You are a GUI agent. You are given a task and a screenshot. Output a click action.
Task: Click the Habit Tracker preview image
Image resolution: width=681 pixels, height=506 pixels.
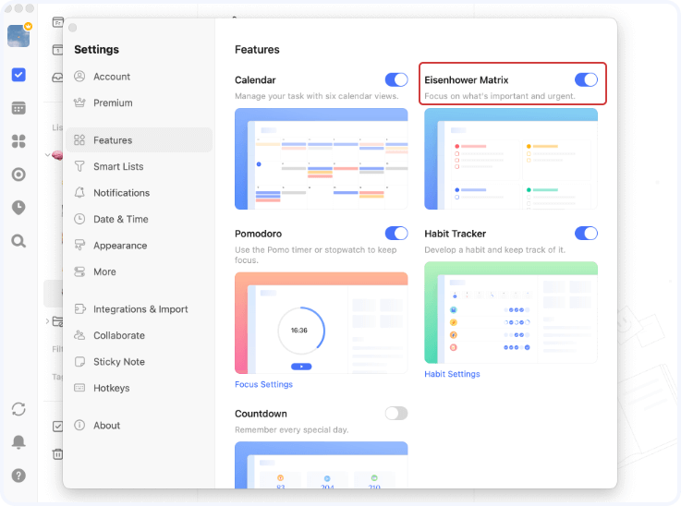click(511, 312)
